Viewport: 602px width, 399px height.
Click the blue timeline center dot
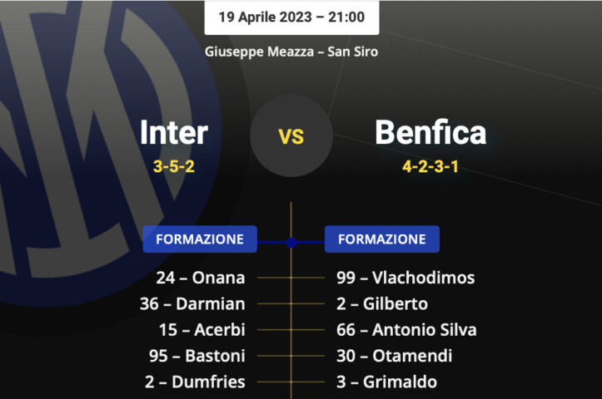291,242
